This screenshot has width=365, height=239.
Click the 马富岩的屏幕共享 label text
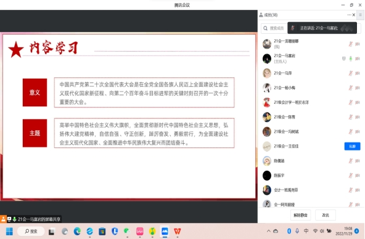39,219
